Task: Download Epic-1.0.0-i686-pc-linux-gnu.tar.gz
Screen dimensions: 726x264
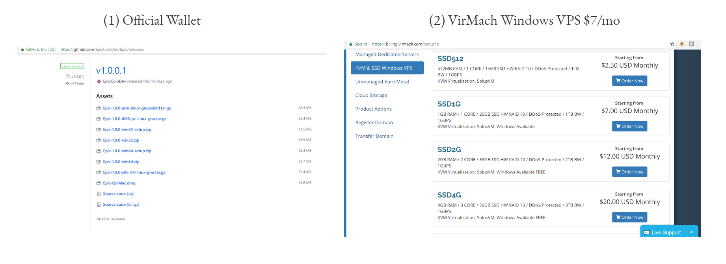Action: tap(134, 119)
